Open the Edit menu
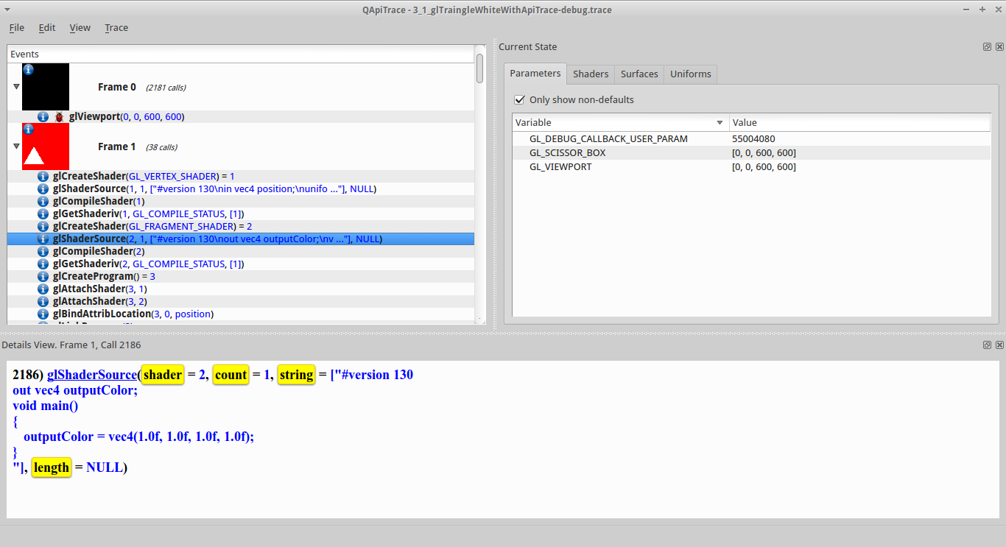 click(x=47, y=28)
